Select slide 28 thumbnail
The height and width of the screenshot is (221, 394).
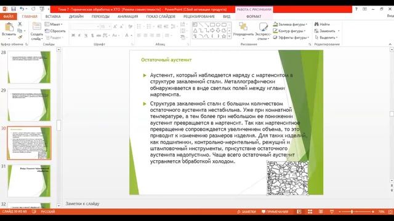[29, 67]
